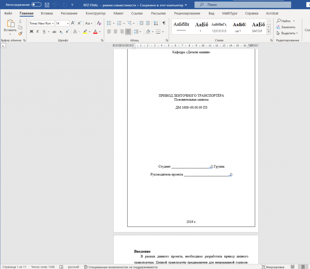Click the Sort icon in paragraph group
310x269 pixels.
(x=156, y=23)
